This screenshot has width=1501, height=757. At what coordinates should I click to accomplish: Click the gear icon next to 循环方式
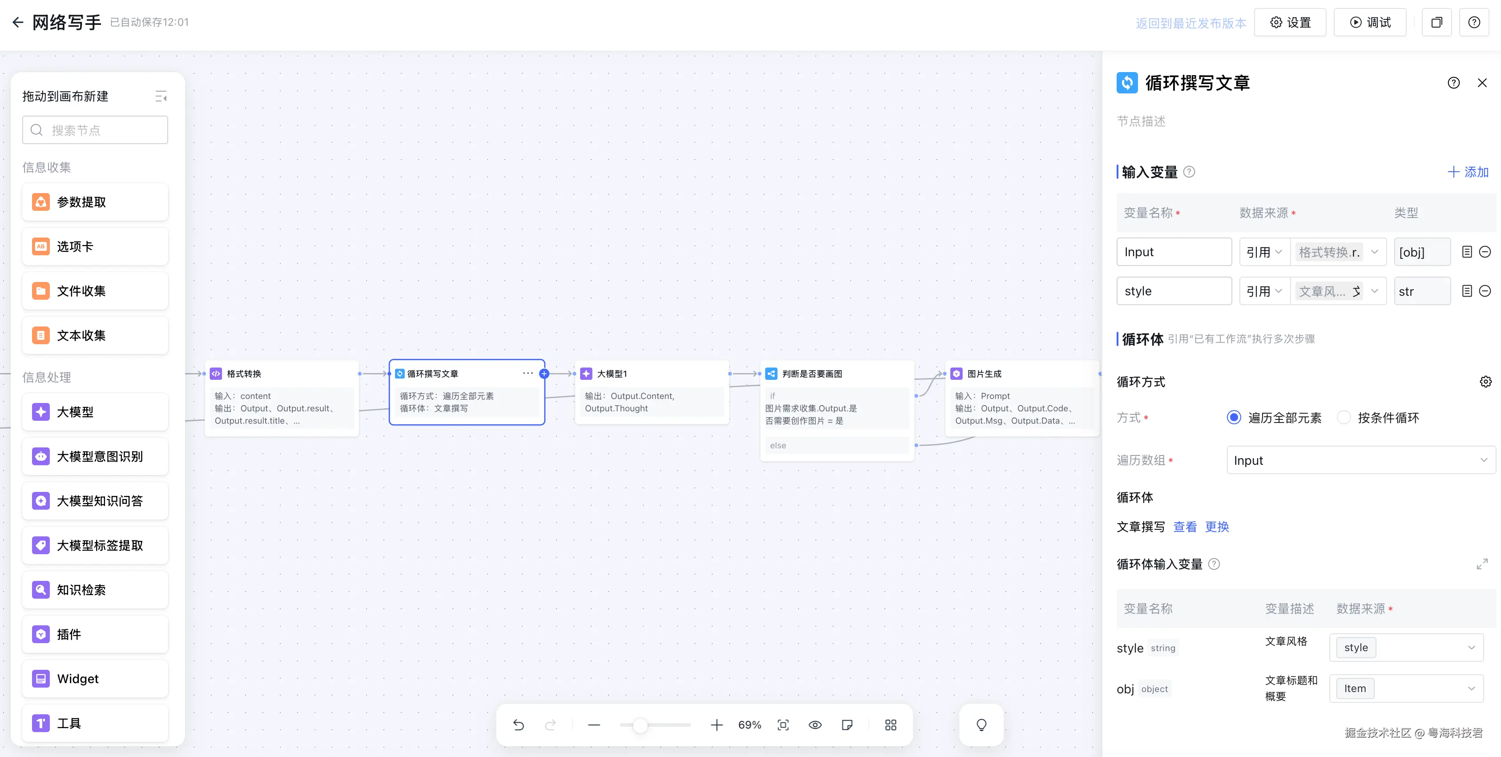pyautogui.click(x=1485, y=382)
